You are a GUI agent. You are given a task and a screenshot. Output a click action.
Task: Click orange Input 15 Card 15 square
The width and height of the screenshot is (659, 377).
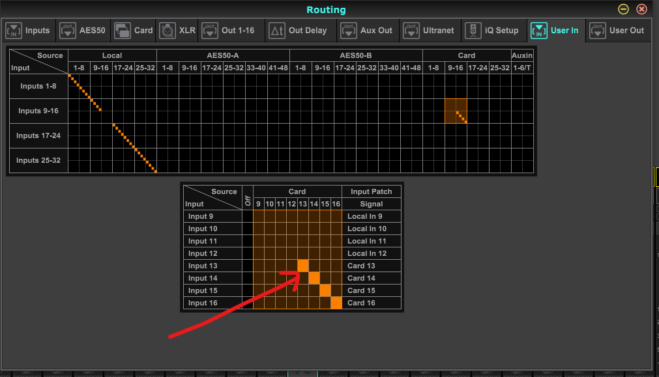(x=325, y=290)
